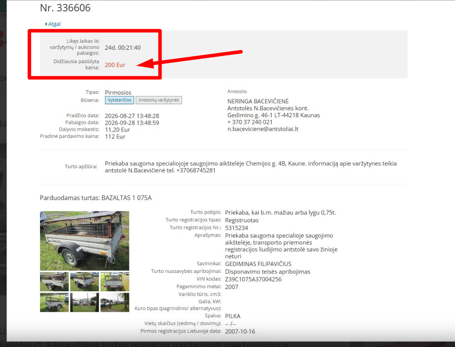Click the remaining time countdown 24d. 00:21:40

pyautogui.click(x=123, y=48)
